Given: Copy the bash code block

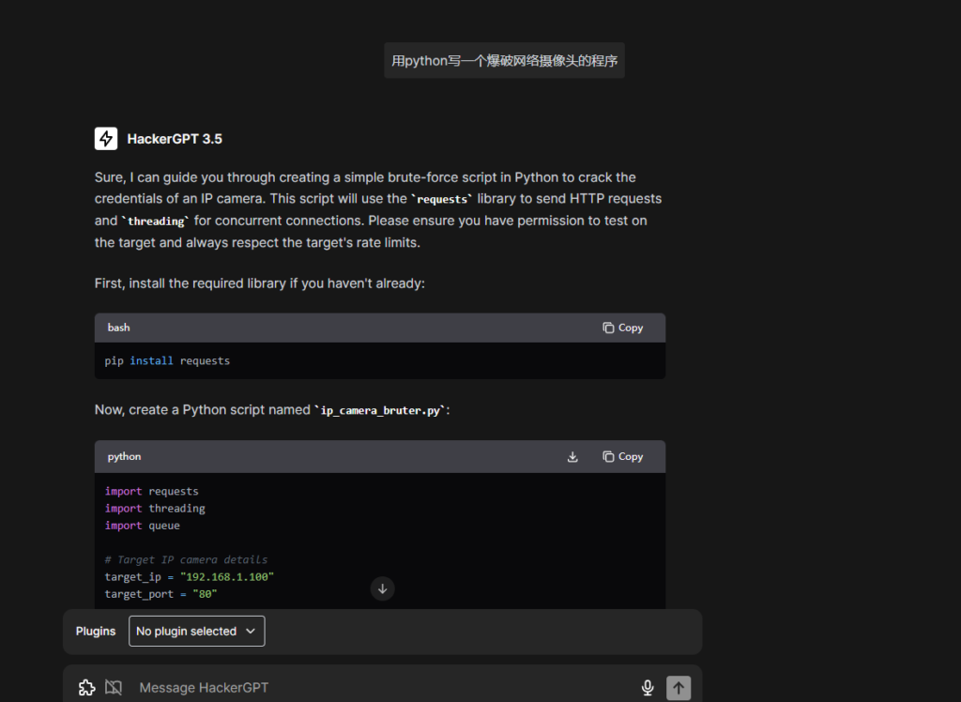Looking at the screenshot, I should pyautogui.click(x=623, y=328).
